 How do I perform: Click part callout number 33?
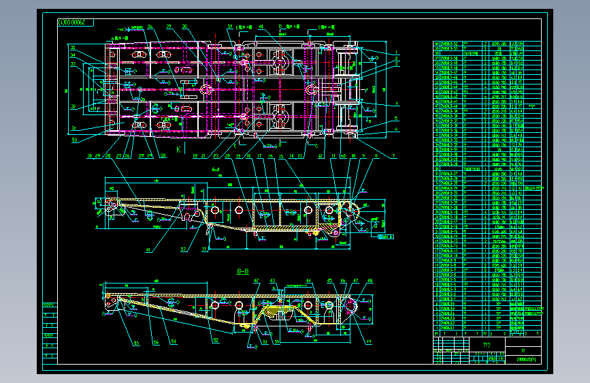coord(73,63)
